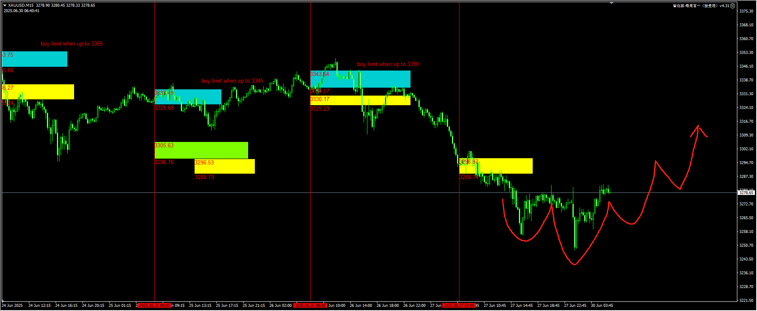Image resolution: width=757 pixels, height=311 pixels.
Task: Select the cyan rectangle below the 3365 note
Action: tap(34, 59)
